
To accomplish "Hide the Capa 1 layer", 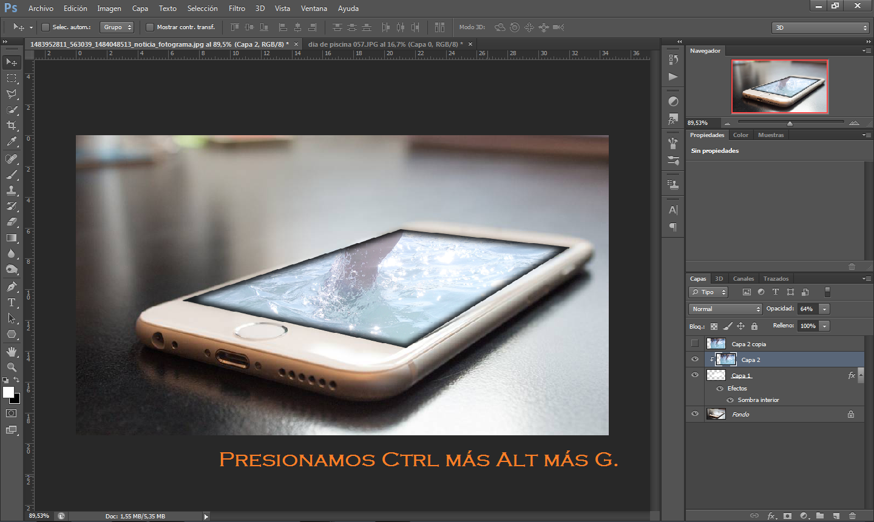I will point(695,375).
